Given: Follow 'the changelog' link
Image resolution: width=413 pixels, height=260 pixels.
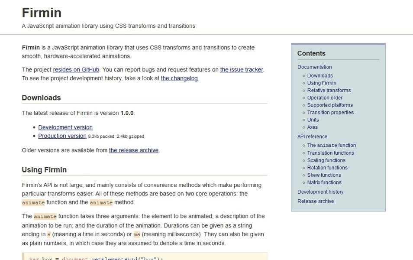Looking at the screenshot, I should point(179,78).
